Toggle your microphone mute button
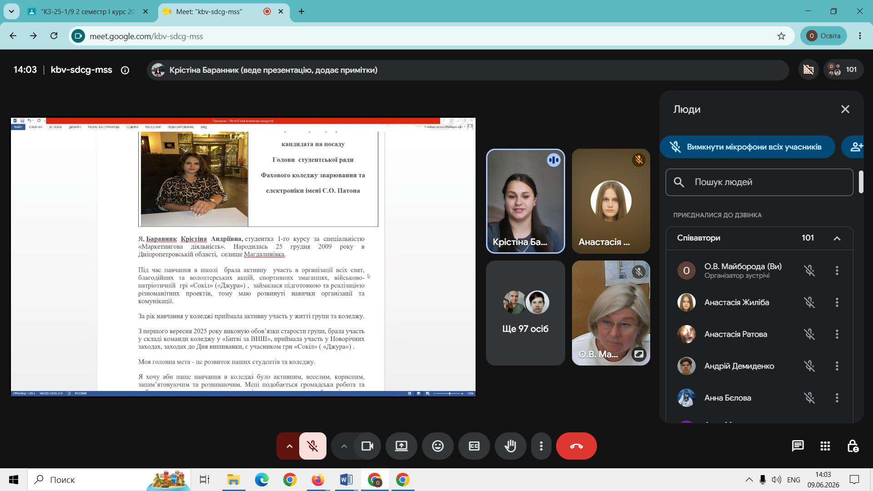 [x=312, y=446]
